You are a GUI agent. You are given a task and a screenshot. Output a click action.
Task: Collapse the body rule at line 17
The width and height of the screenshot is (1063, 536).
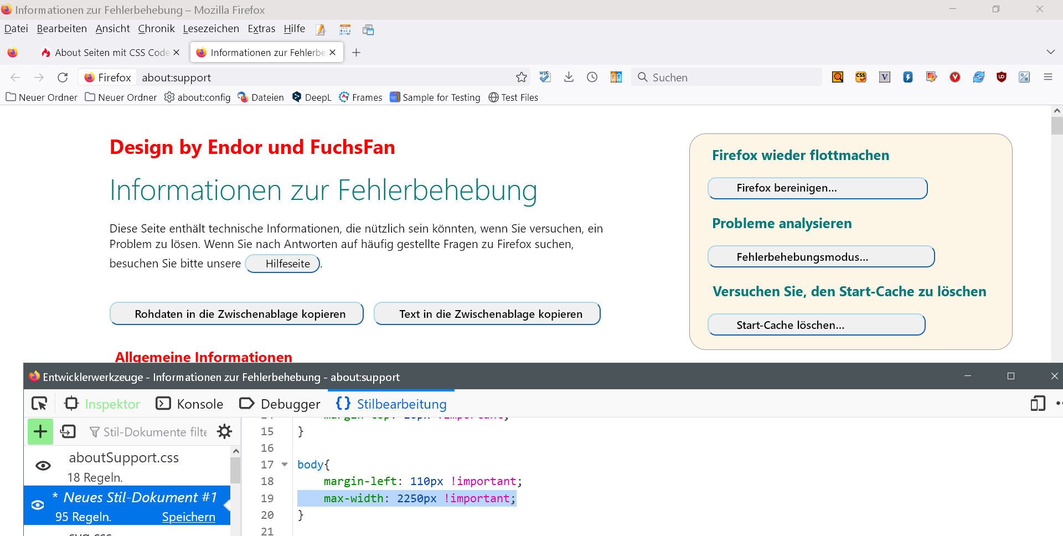(285, 465)
